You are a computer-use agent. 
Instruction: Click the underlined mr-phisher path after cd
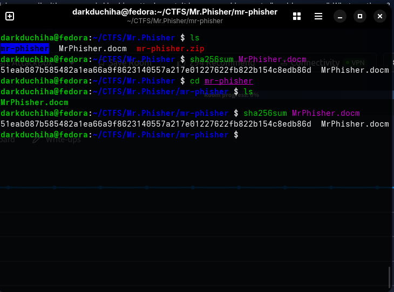[x=229, y=81]
